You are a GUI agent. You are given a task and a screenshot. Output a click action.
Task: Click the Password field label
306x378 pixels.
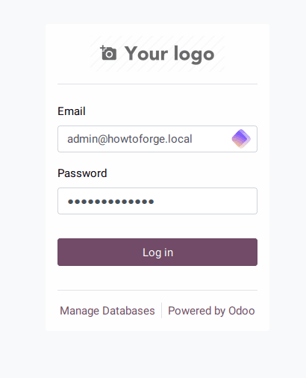(82, 173)
